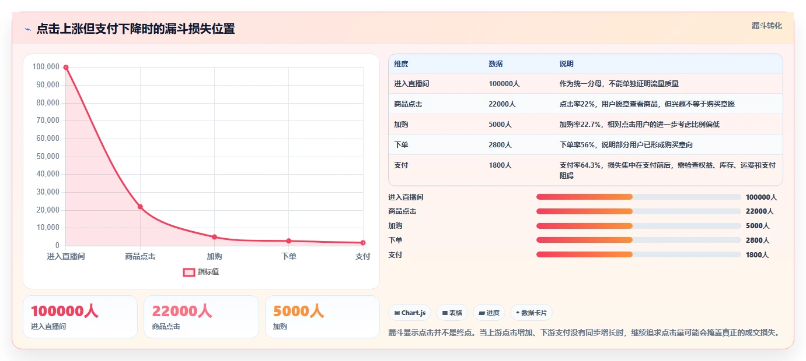Click the 漏斗显示点击并不是终点 footer note
This screenshot has width=806, height=361.
coord(584,332)
